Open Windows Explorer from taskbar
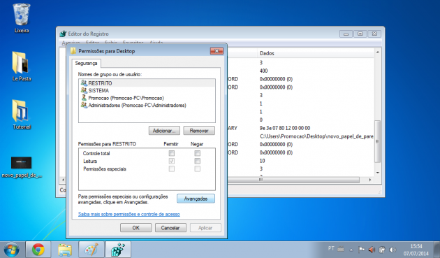Screen dimensions: 440x258 (x=65, y=250)
